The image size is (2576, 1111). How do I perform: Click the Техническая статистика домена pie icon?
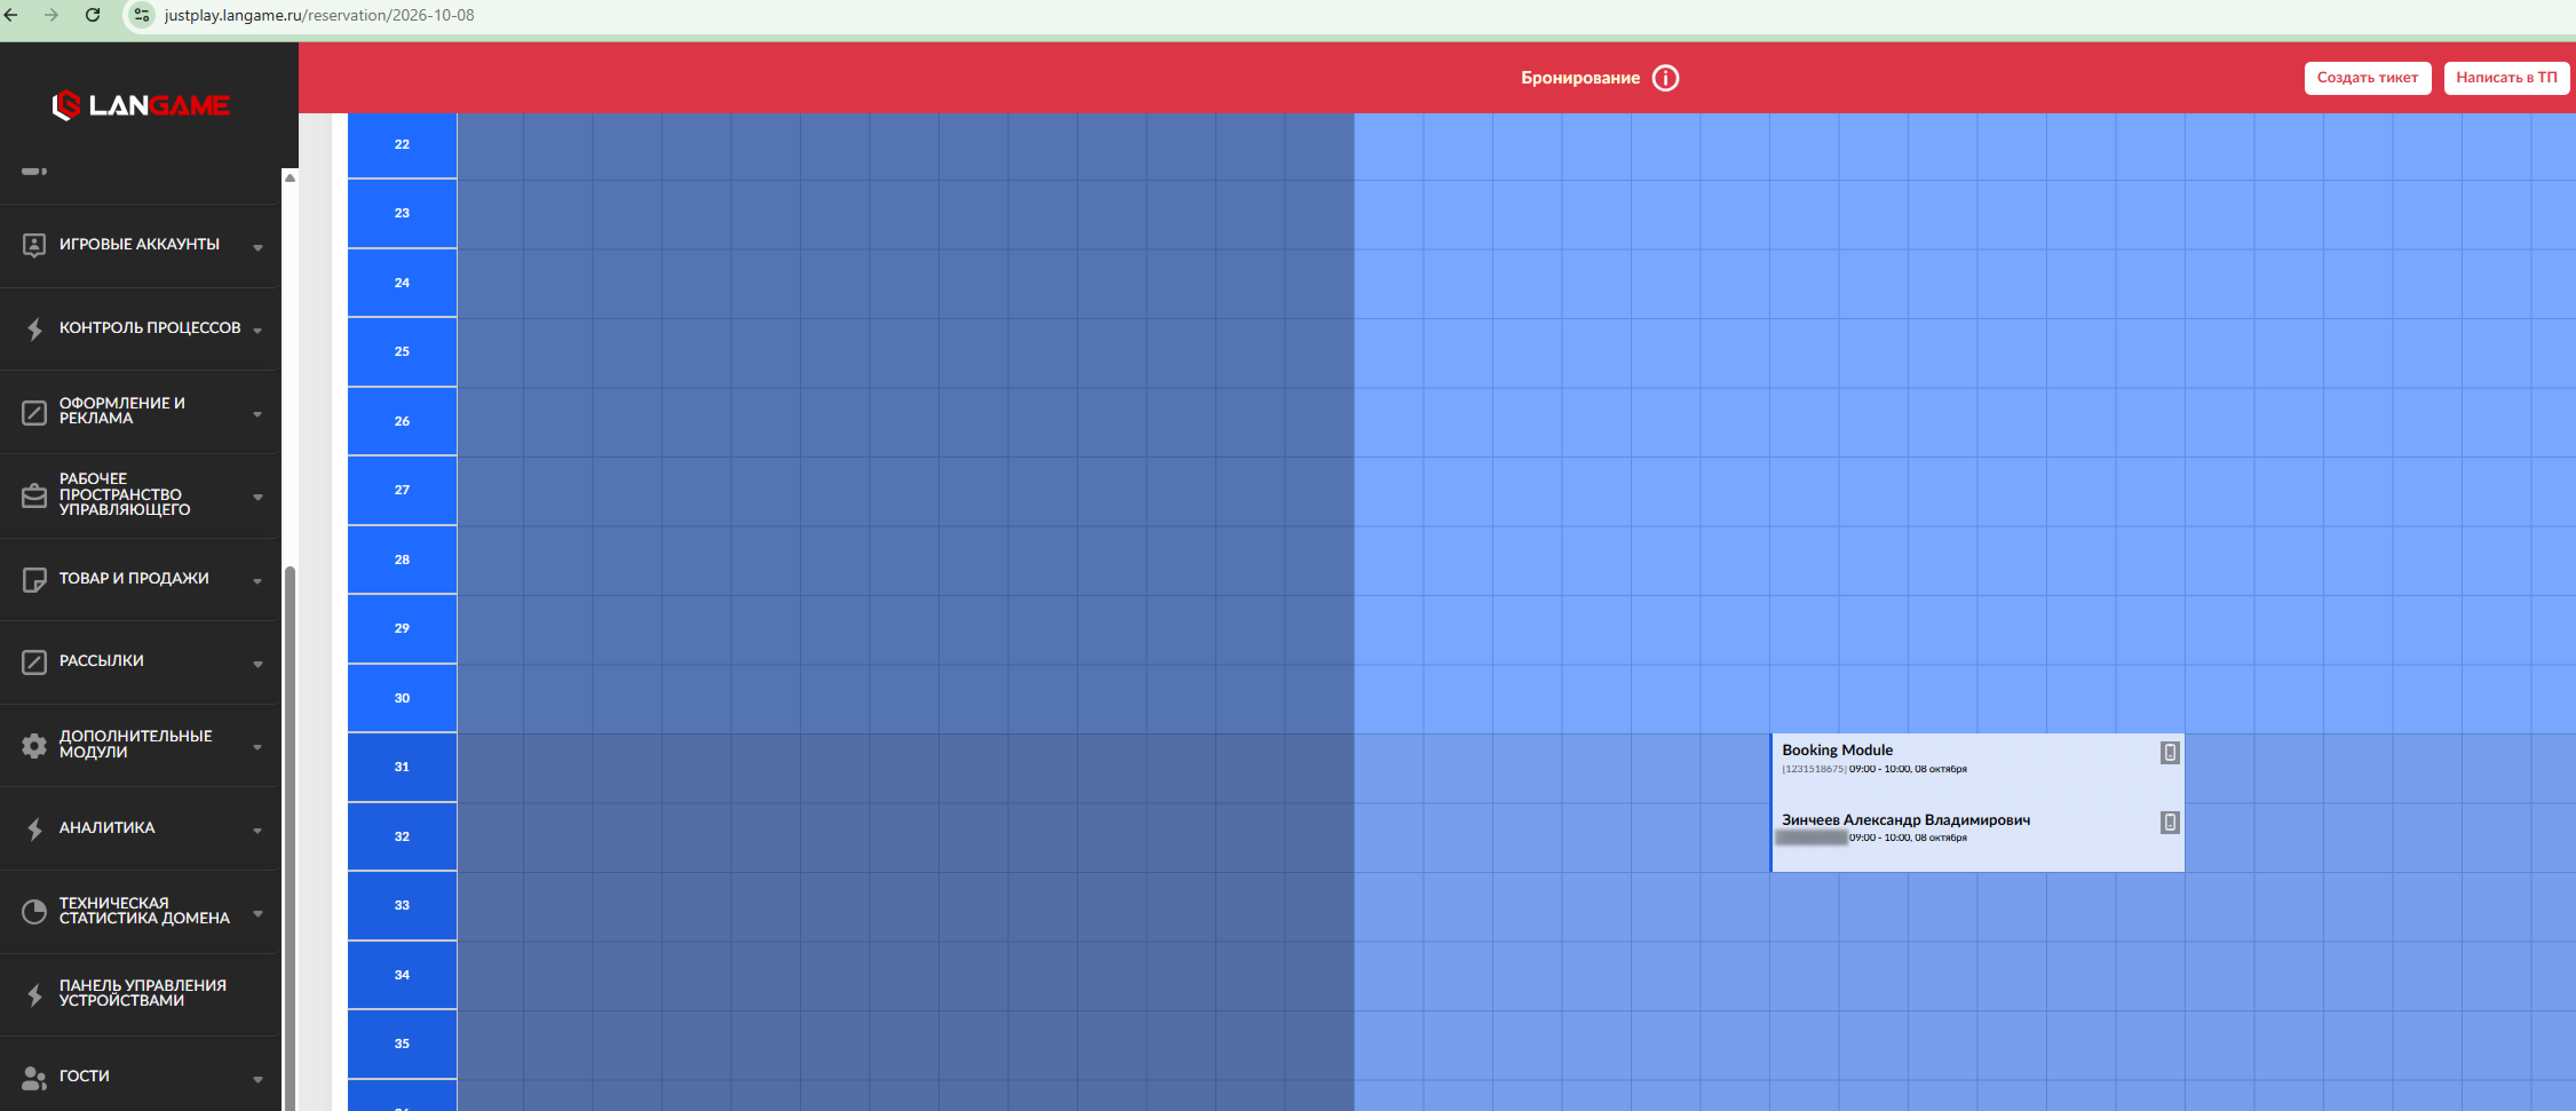coord(34,911)
